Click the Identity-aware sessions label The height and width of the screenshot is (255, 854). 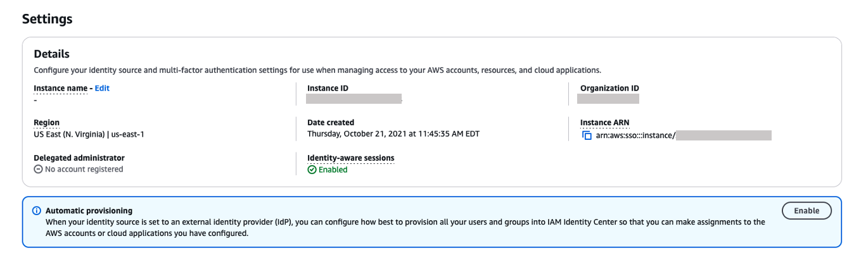(x=350, y=158)
